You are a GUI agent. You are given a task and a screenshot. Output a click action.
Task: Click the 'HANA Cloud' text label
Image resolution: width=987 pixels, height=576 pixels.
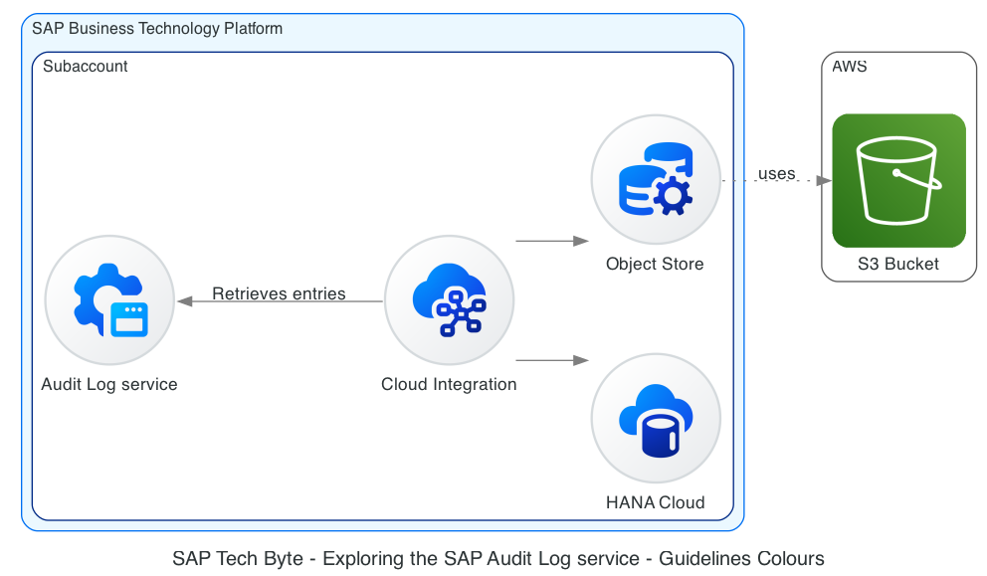coord(655,502)
